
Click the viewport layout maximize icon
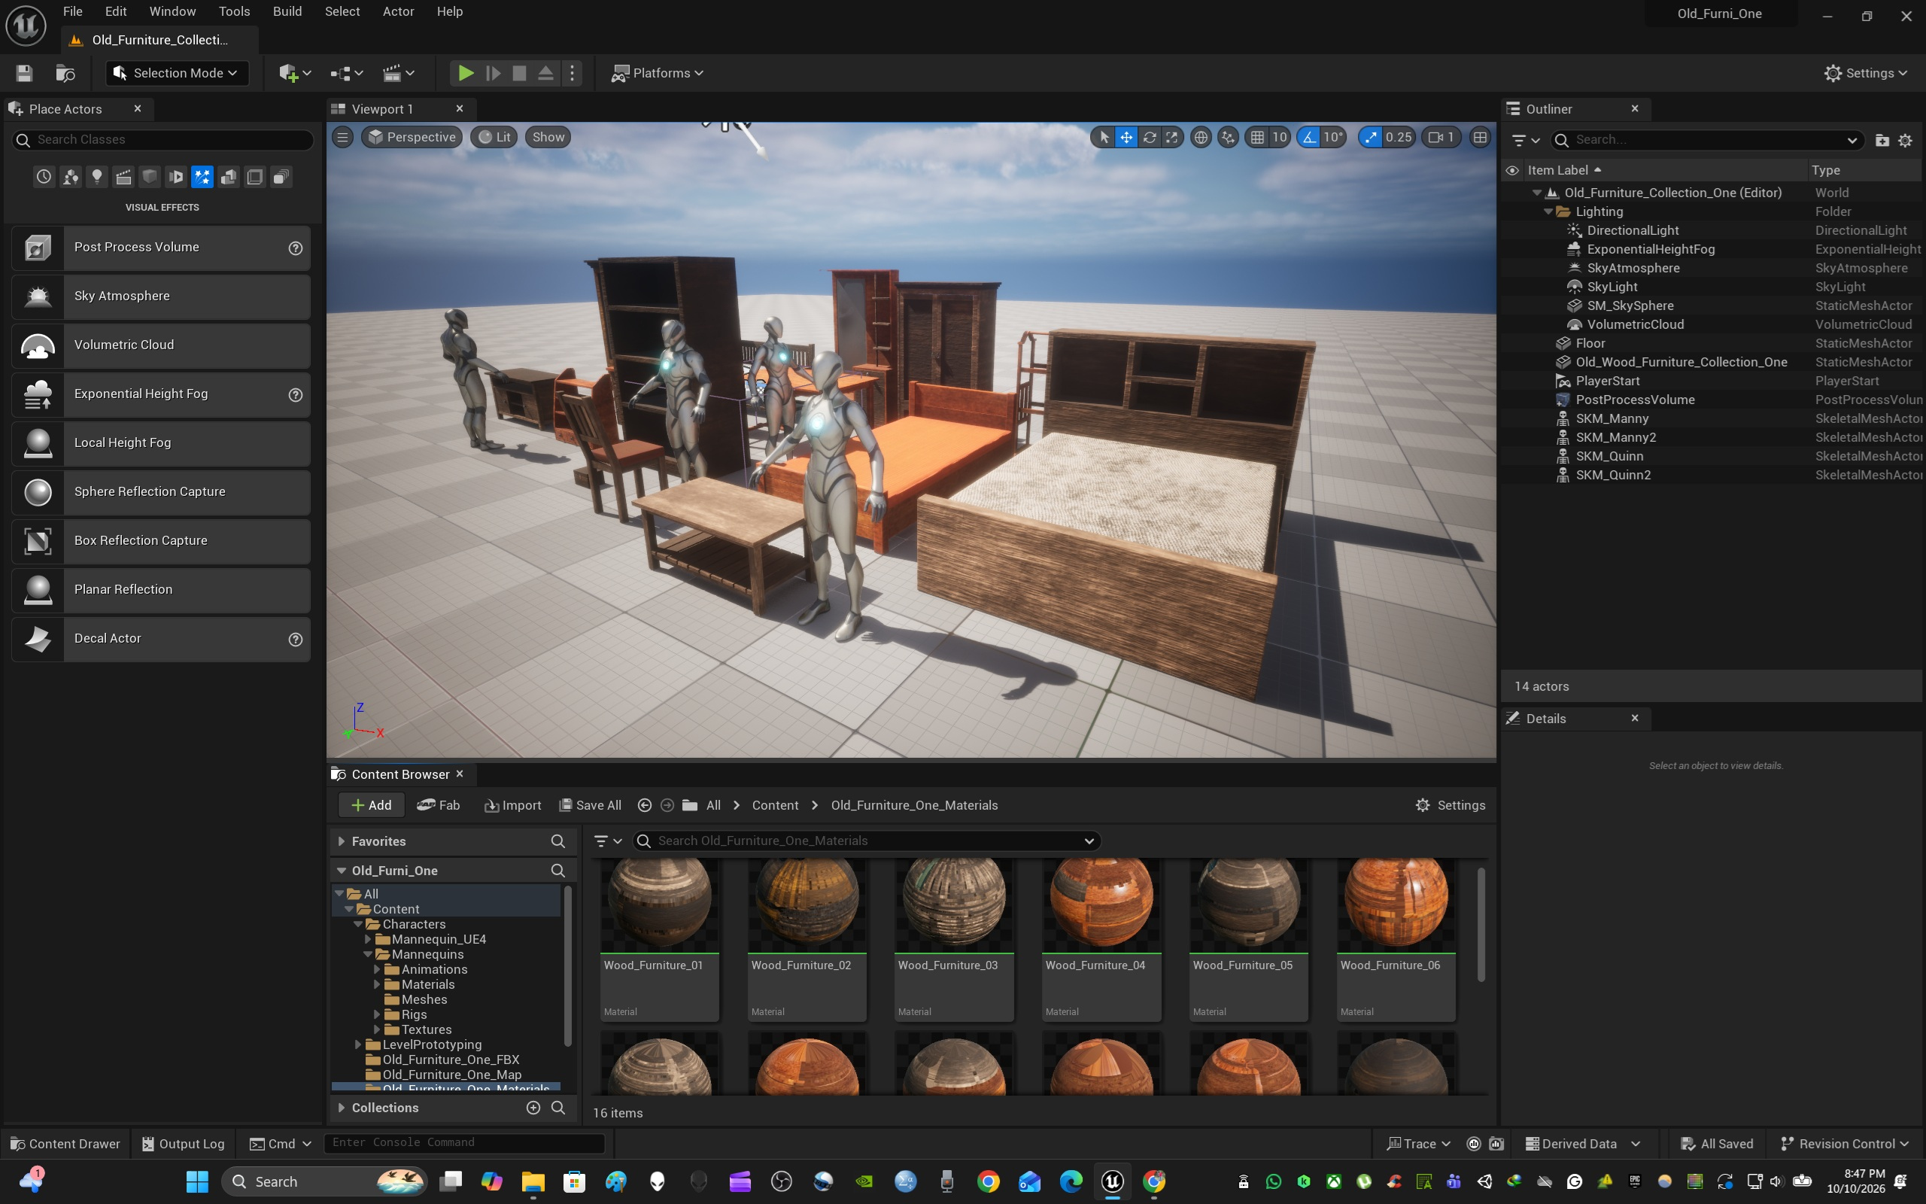click(1480, 137)
